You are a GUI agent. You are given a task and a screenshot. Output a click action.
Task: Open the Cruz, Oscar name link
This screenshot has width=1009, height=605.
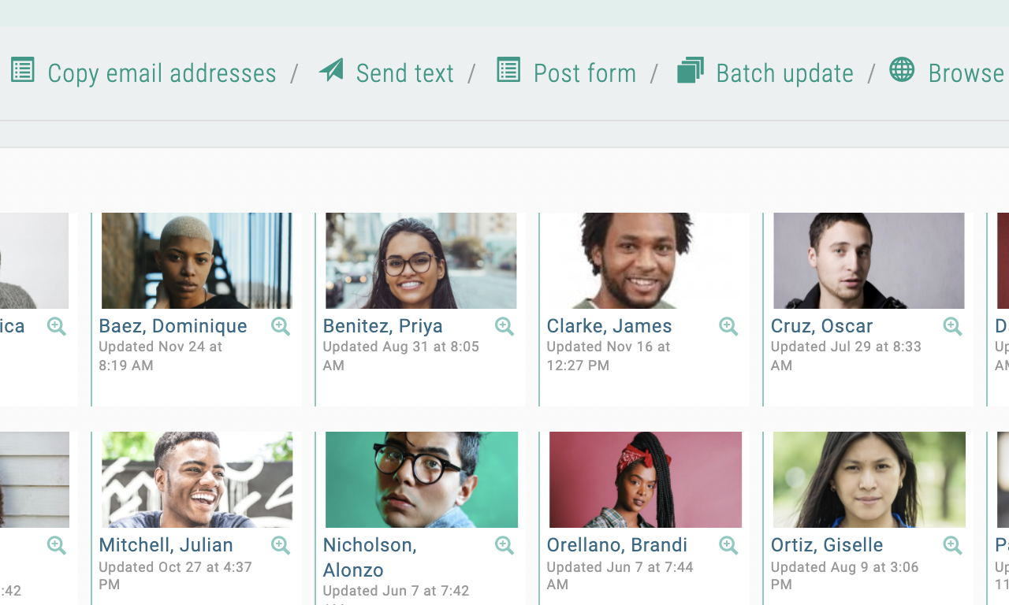821,326
